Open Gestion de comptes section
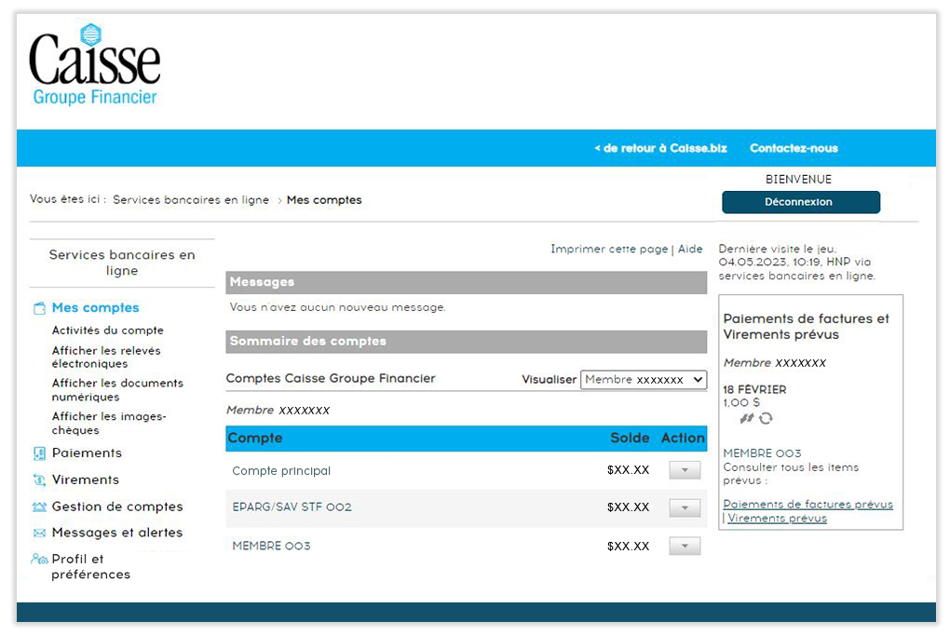Screen dimensions: 950x635 117,507
